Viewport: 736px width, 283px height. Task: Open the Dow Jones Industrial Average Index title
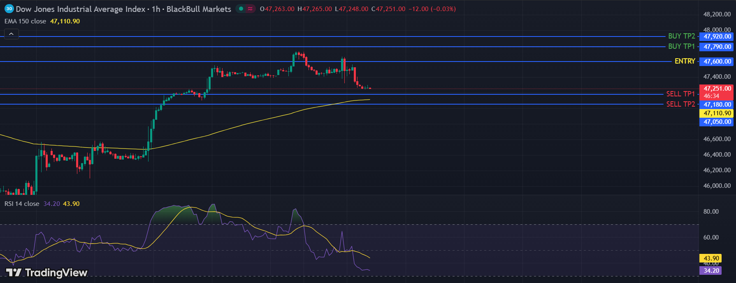tap(81, 9)
